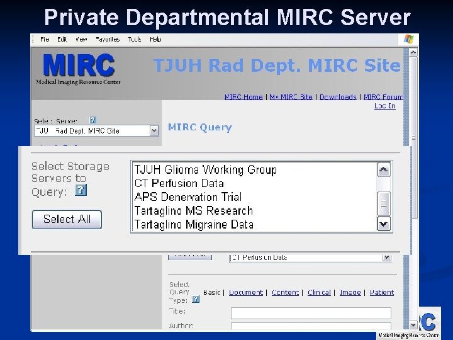Image resolution: width=453 pixels, height=340 pixels.
Task: Click the browser page scrollbar thumb
Action: coord(413,138)
